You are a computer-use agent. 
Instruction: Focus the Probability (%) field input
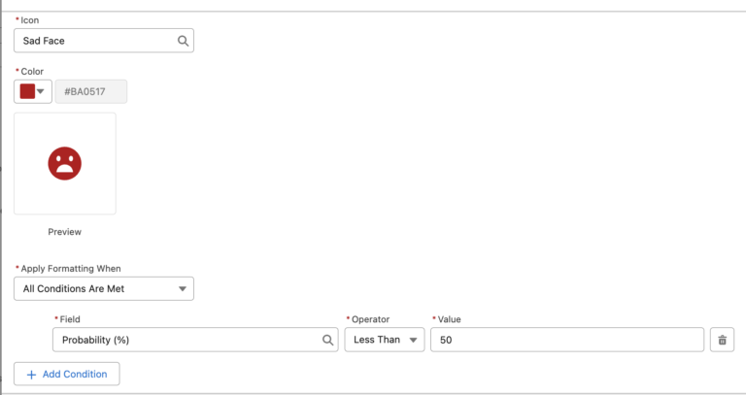[x=185, y=340]
